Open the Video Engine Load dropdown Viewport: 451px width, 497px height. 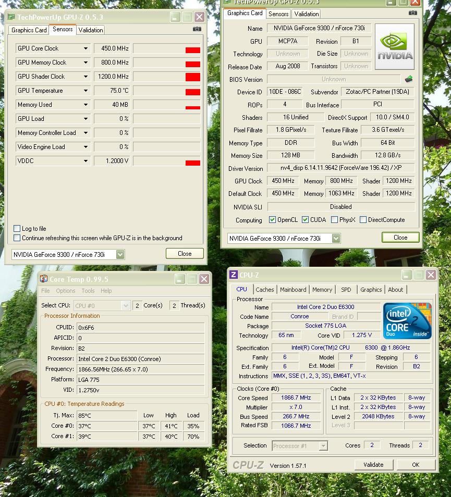86,147
